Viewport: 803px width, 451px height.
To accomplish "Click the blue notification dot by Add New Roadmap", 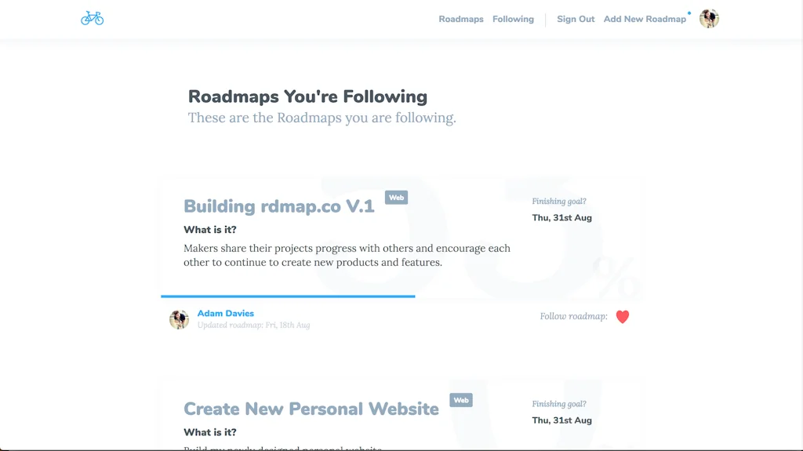I will [689, 13].
